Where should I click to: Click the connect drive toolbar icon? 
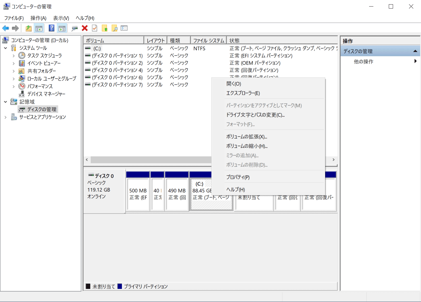click(74, 28)
